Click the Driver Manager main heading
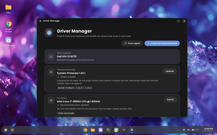 pyautogui.click(x=74, y=31)
